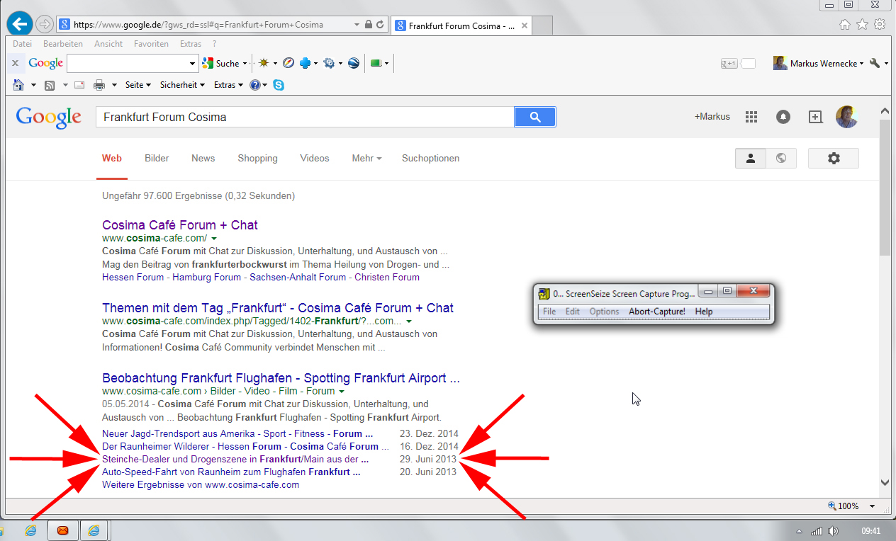Open cached options arrow next to www.cosima-cafe.com/
This screenshot has width=896, height=541.
214,239
